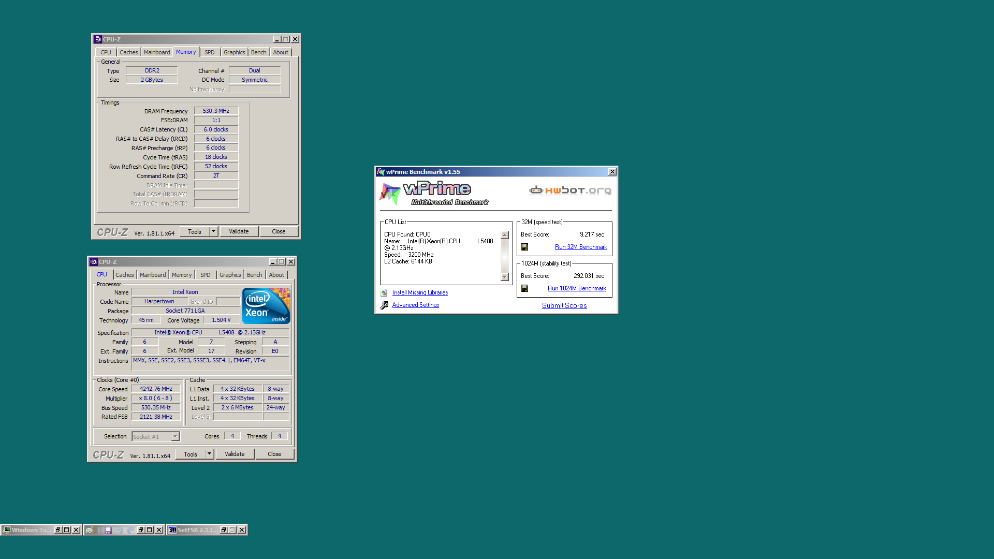
Task: Open Submit Scores link
Action: point(564,306)
